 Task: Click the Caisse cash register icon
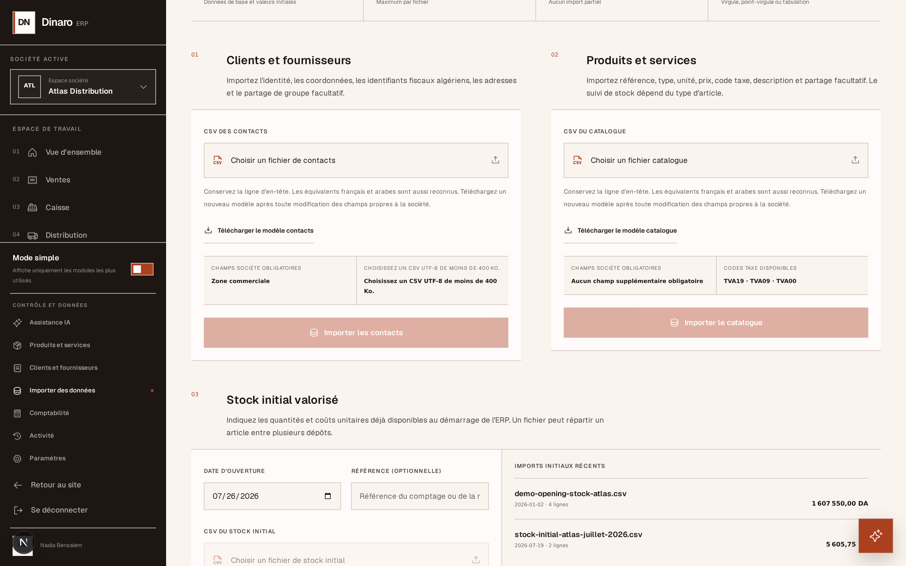(33, 208)
